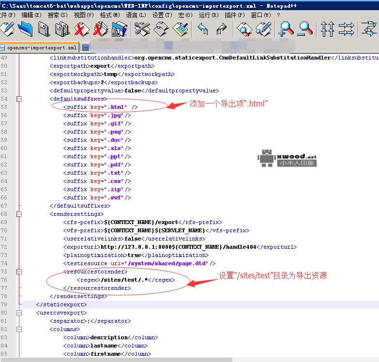Open the 搜索(S) menu
The image size is (379, 362).
point(58,15)
